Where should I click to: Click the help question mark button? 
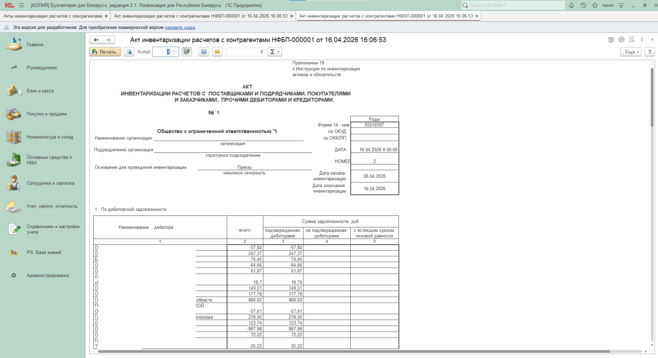pos(648,52)
